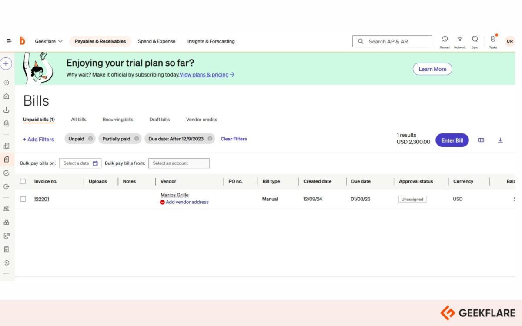The height and width of the screenshot is (326, 522).
Task: Sort by the Invoice no. column header
Action: click(x=46, y=181)
